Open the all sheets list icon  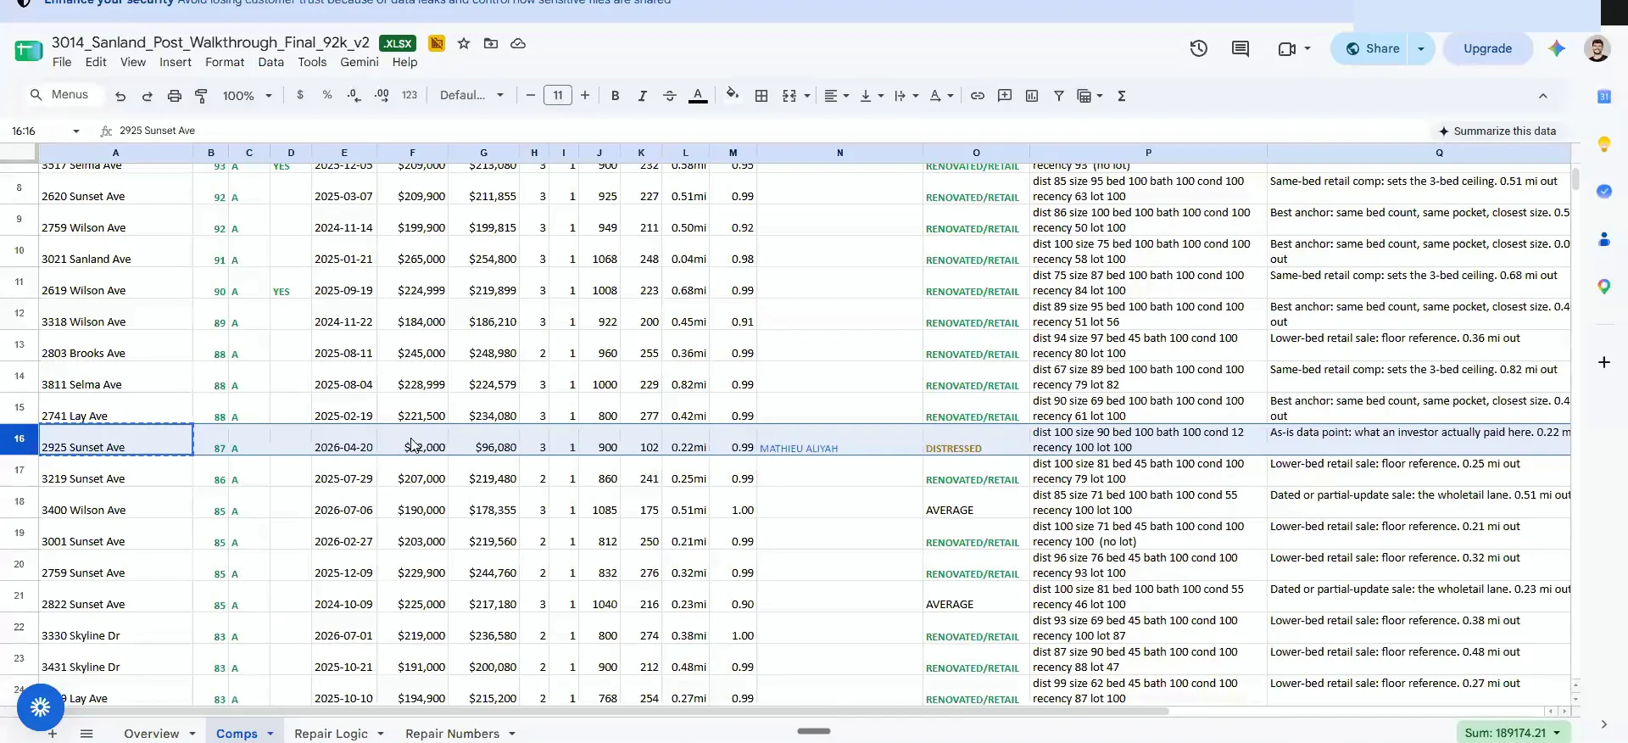click(x=86, y=734)
